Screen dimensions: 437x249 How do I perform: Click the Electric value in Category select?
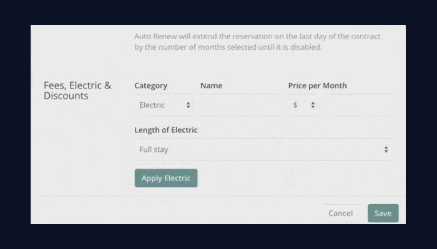[x=152, y=105]
